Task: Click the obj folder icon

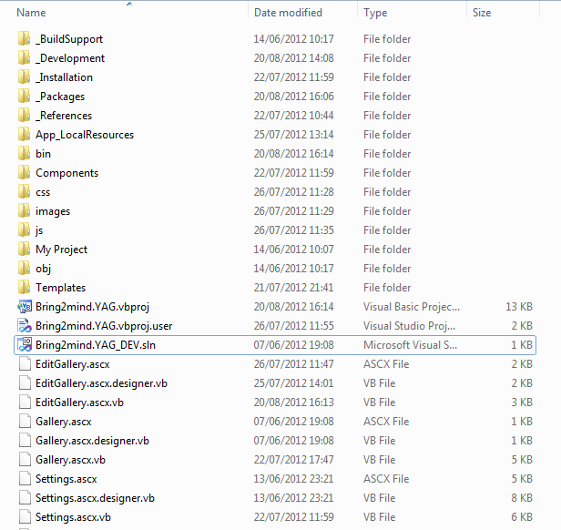Action: pyautogui.click(x=24, y=269)
